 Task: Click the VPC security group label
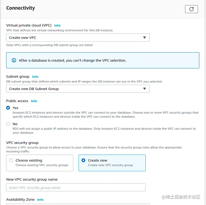tap(22, 143)
